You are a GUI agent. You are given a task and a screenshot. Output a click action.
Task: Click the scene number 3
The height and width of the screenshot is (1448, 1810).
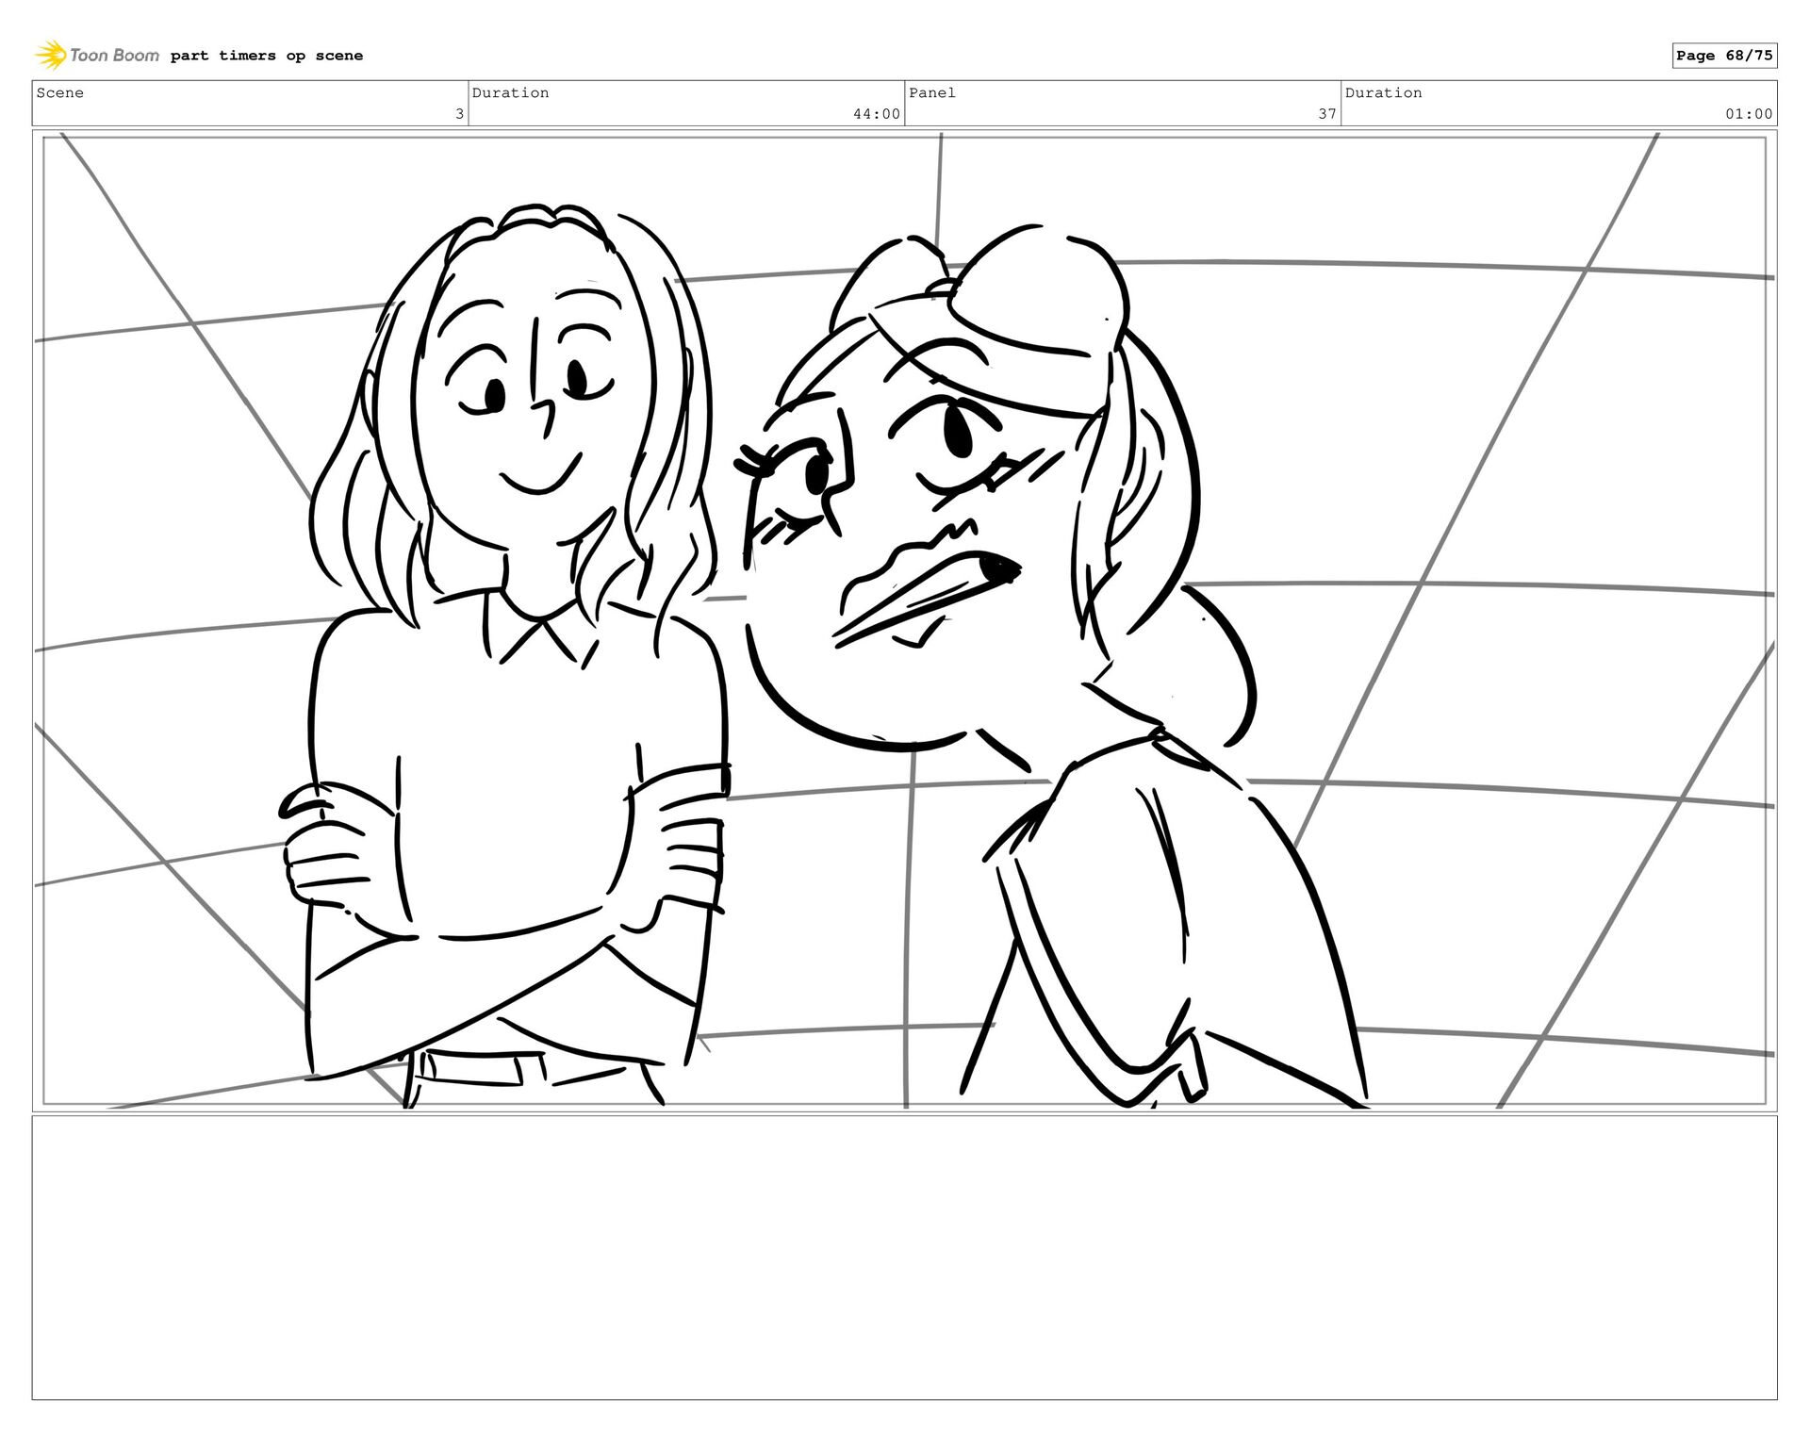(459, 114)
